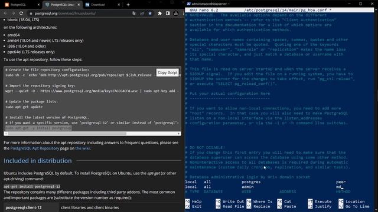Click the 'amd64' architecture list item
378x212 pixels.
click(x=14, y=35)
